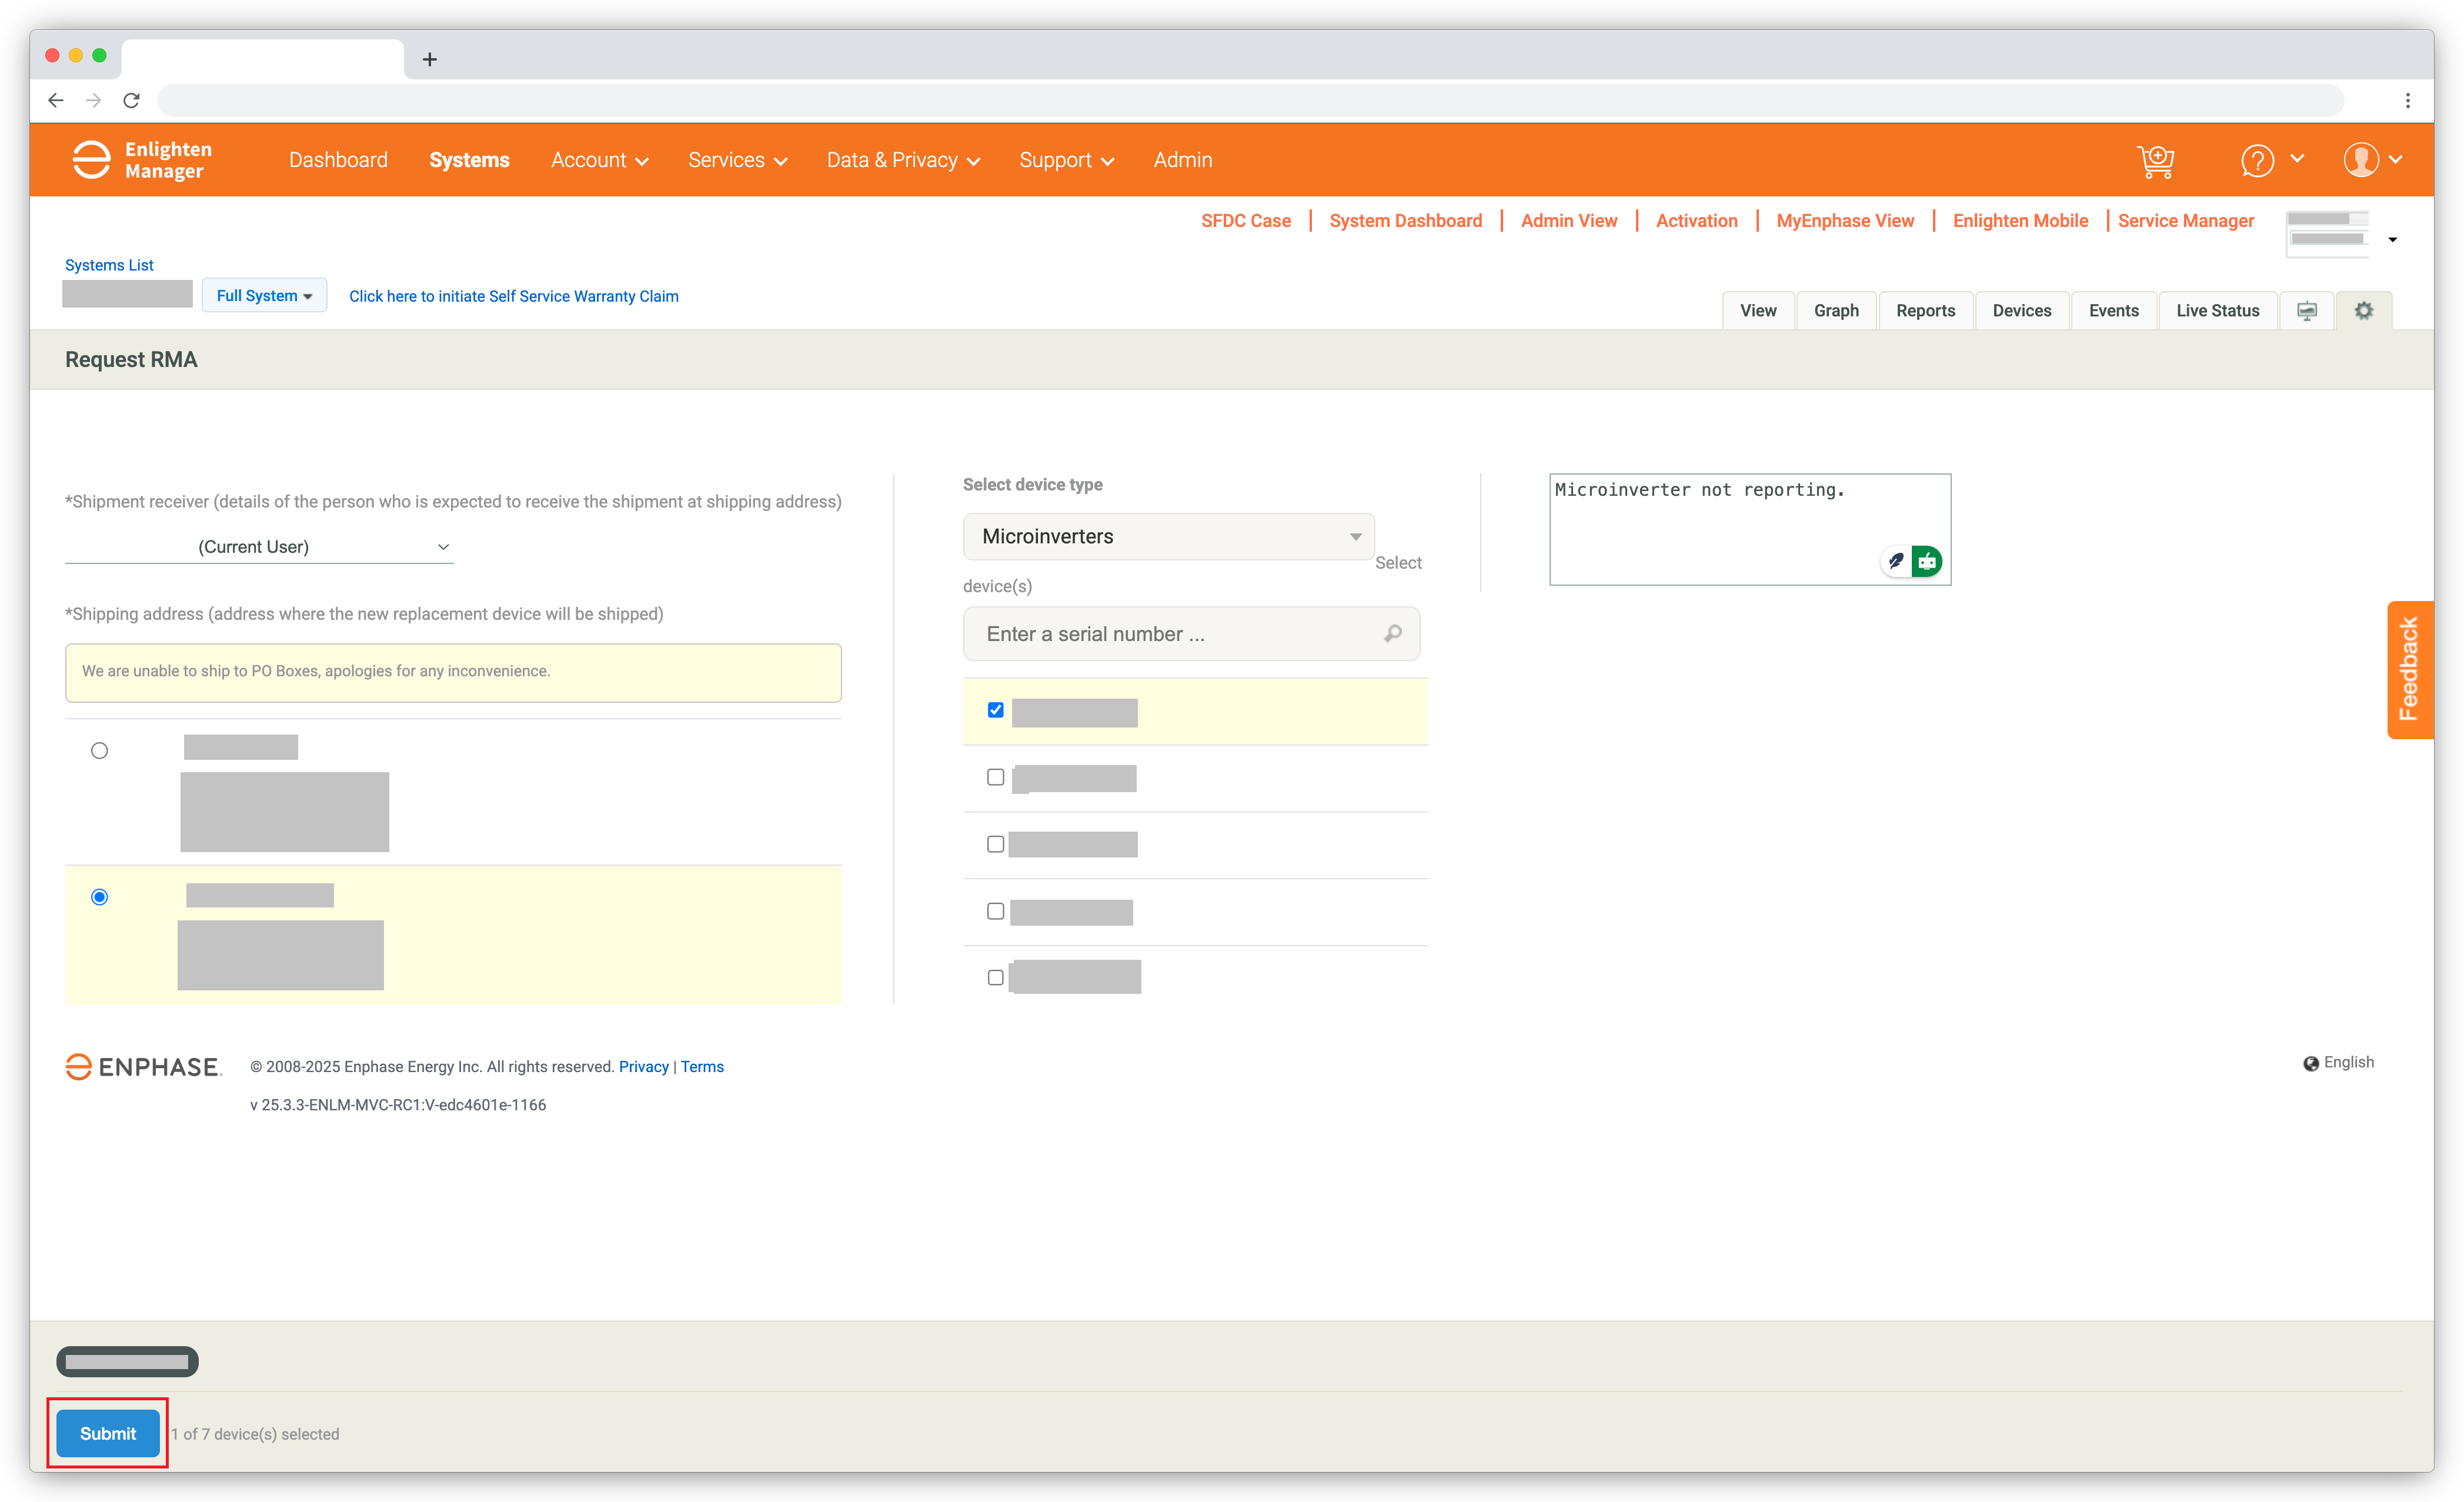Click the serial number input field
Image resolution: width=2464 pixels, height=1502 pixels.
click(x=1191, y=633)
